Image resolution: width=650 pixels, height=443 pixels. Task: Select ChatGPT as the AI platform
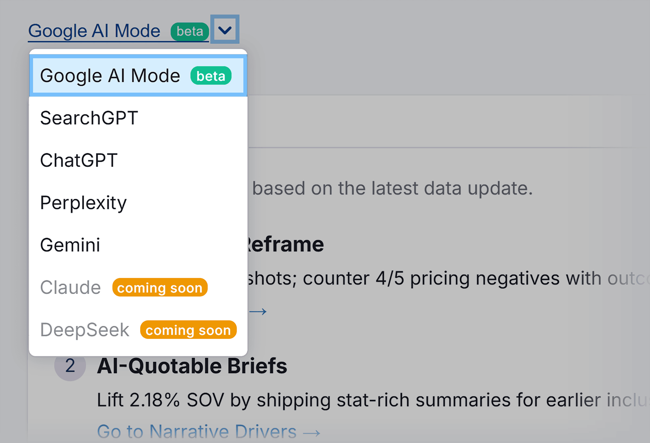tap(79, 160)
